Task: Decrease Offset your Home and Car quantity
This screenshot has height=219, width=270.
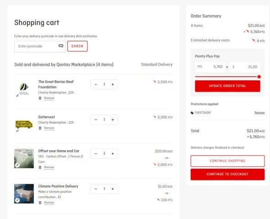Action: (96, 154)
